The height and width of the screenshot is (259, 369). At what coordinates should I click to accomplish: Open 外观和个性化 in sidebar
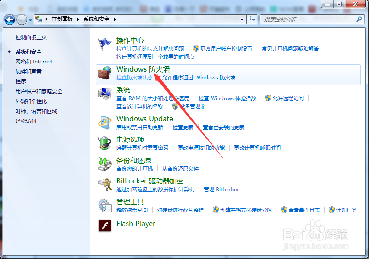click(x=31, y=101)
